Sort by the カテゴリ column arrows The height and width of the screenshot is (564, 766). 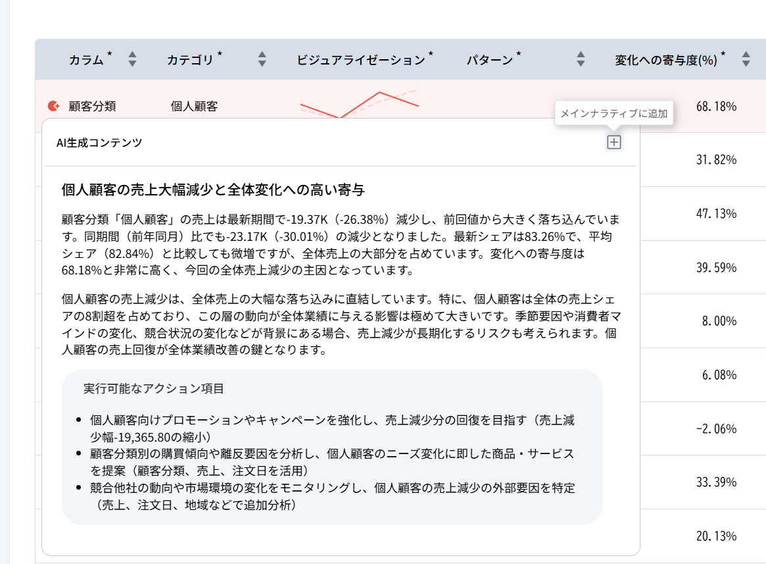[262, 59]
